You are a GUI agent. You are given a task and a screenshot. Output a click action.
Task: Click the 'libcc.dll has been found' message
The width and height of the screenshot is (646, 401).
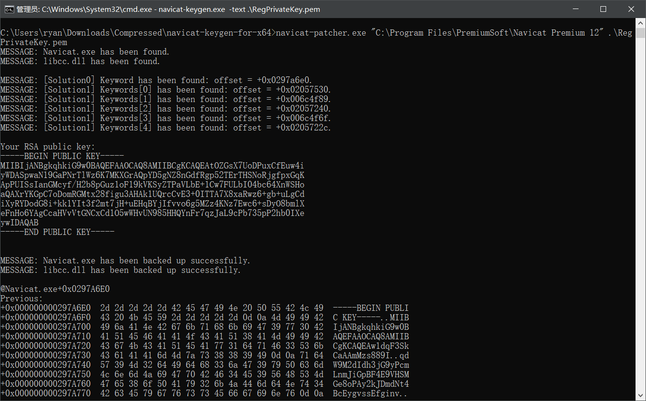(80, 61)
